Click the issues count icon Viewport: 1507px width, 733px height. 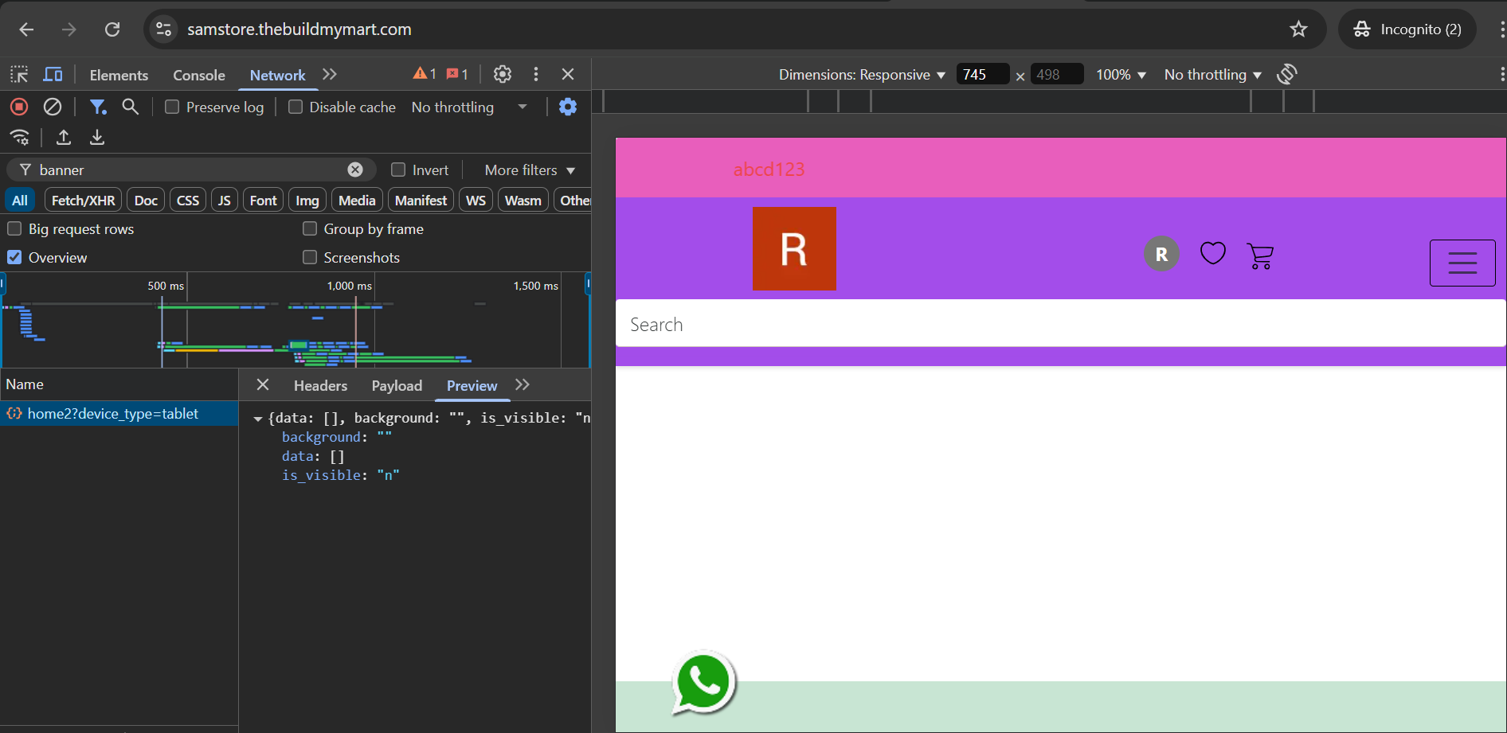tap(457, 74)
